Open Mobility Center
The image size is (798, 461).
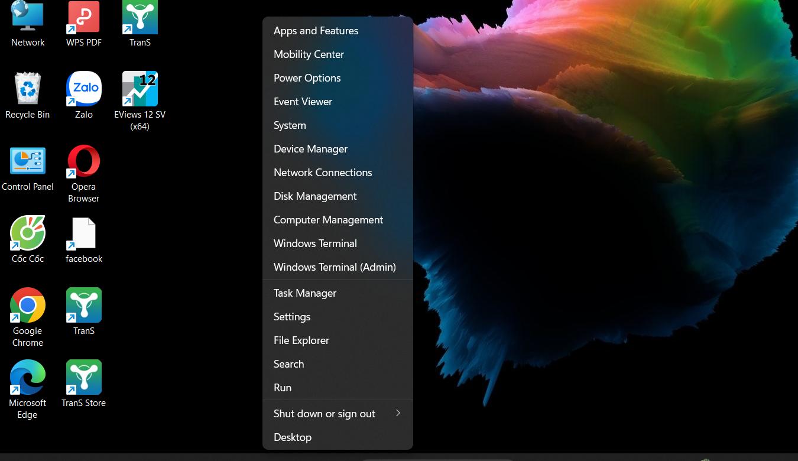[338, 54]
